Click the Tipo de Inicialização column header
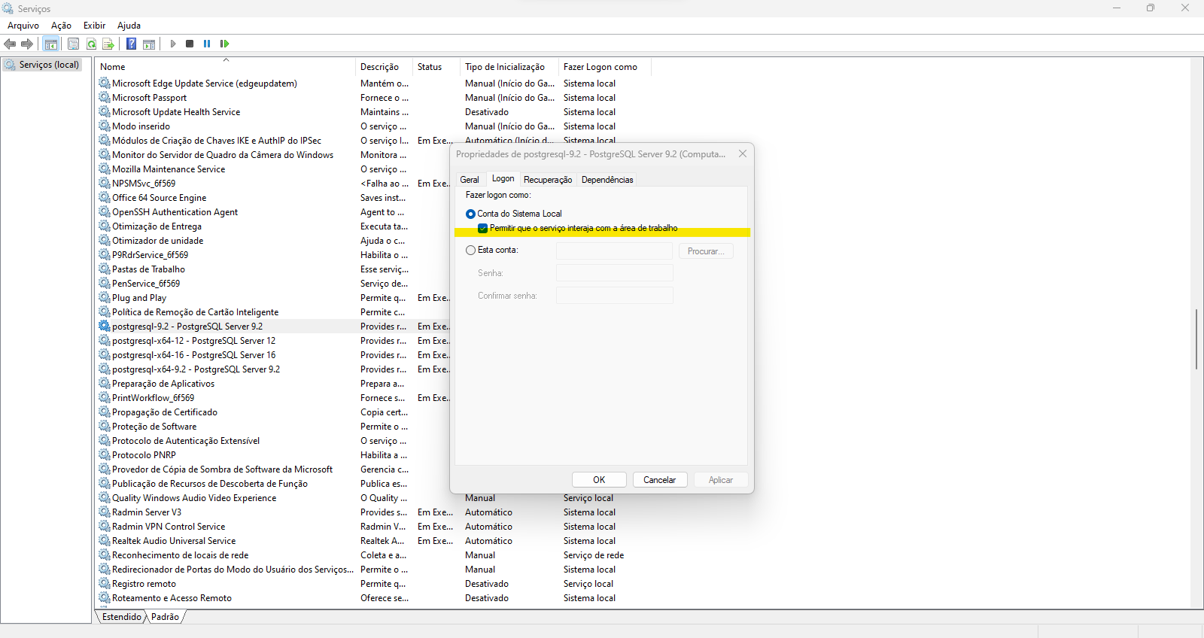The height and width of the screenshot is (638, 1204). pyautogui.click(x=505, y=67)
